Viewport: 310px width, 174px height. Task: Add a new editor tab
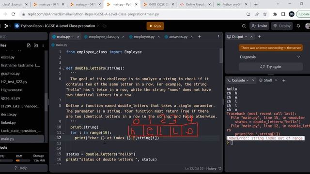pyautogui.click(x=200, y=37)
